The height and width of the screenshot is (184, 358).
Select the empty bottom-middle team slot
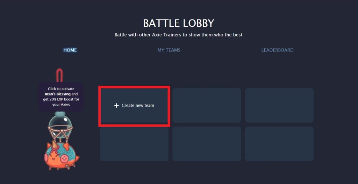click(x=207, y=144)
